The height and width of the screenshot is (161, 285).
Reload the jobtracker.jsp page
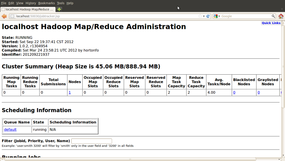pyautogui.click(x=208, y=16)
